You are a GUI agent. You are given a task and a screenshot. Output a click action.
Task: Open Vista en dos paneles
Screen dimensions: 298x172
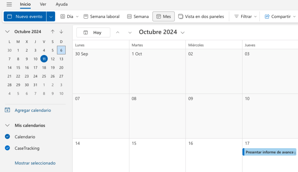pyautogui.click(x=201, y=16)
